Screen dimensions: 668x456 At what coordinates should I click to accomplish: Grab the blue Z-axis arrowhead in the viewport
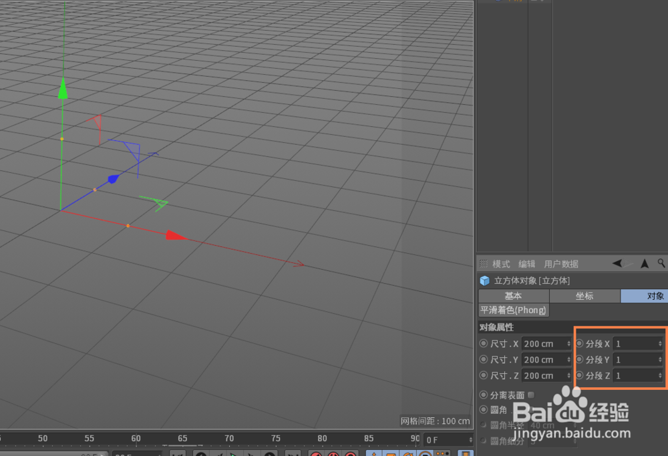(x=114, y=178)
